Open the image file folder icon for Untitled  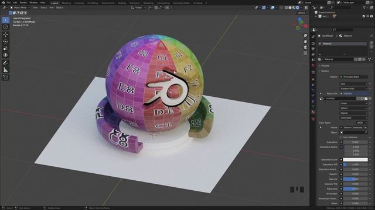(x=366, y=99)
